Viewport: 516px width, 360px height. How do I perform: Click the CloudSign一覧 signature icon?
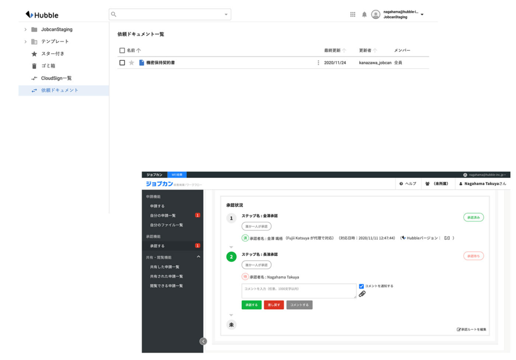[x=34, y=78]
